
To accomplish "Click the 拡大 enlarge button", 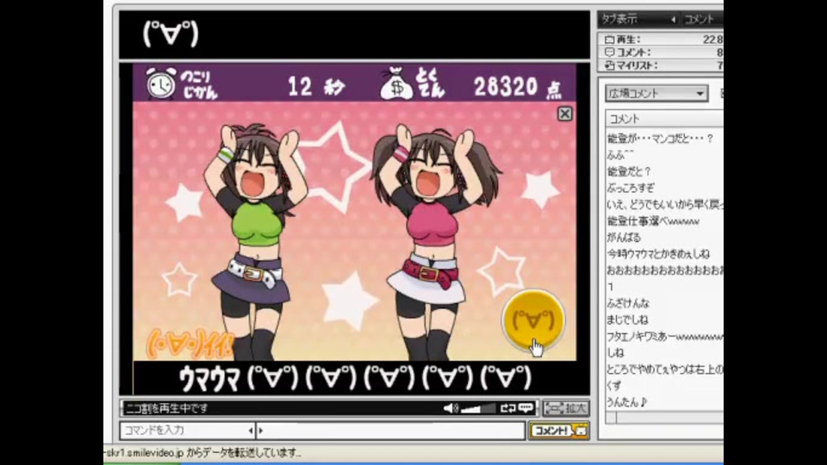I will (x=566, y=408).
